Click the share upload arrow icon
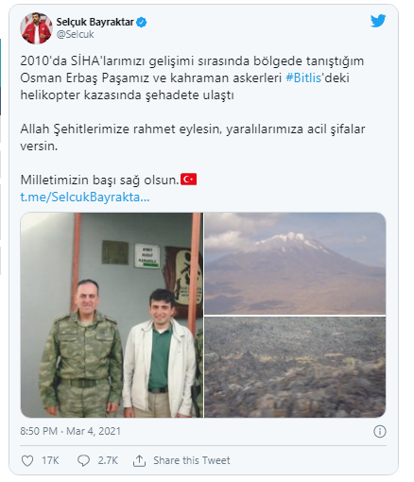This screenshot has height=482, width=414. (x=139, y=460)
